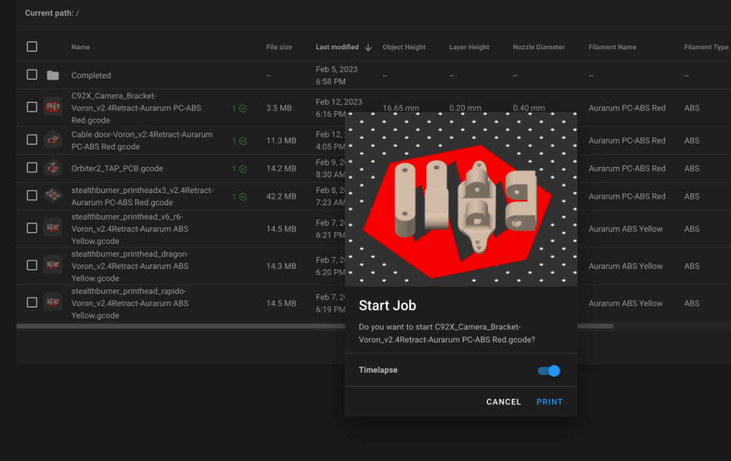Cancel the Start Job dialog
The image size is (731, 461).
coord(503,402)
